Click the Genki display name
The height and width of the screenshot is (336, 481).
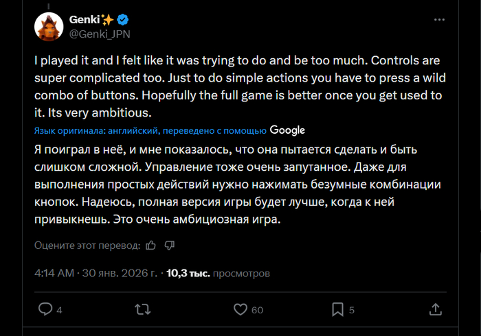(84, 19)
